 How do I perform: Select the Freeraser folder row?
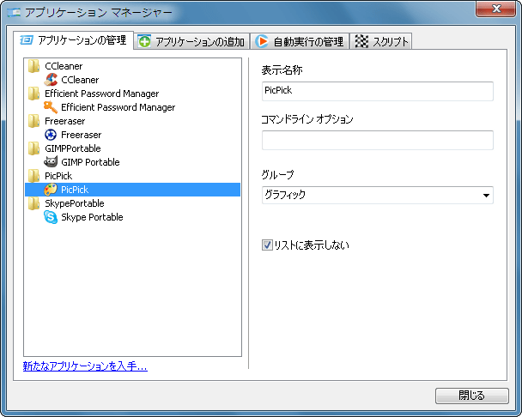click(65, 121)
